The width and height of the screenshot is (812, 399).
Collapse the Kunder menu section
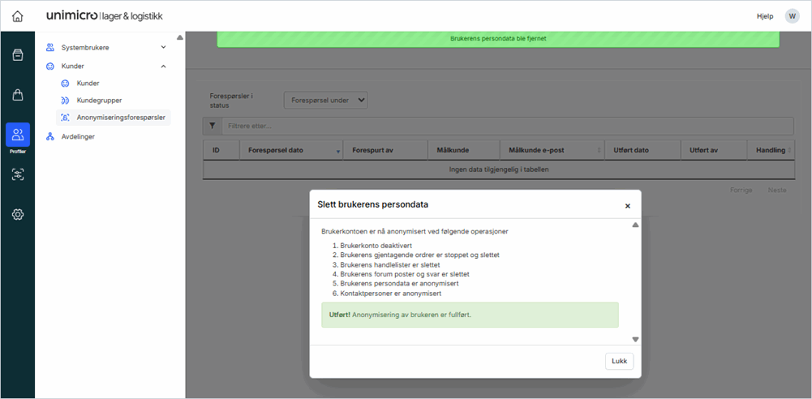[163, 66]
